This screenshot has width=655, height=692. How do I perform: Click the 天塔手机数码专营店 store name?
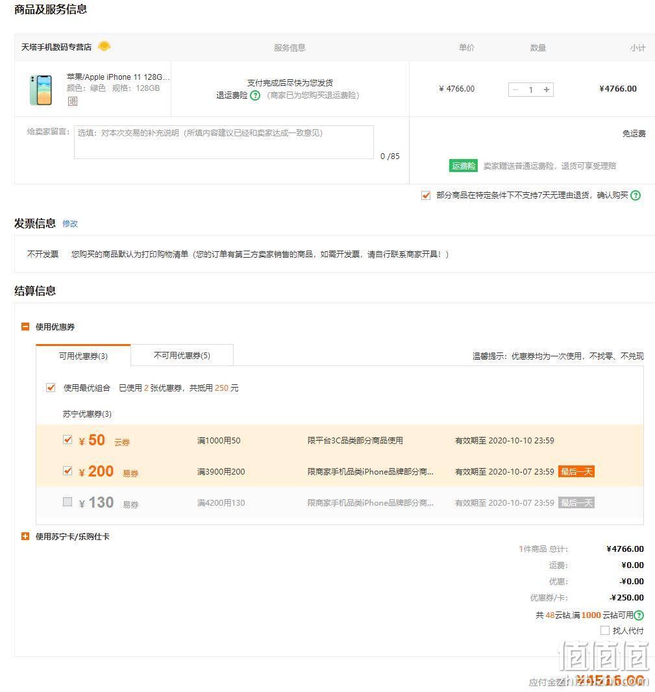click(56, 47)
